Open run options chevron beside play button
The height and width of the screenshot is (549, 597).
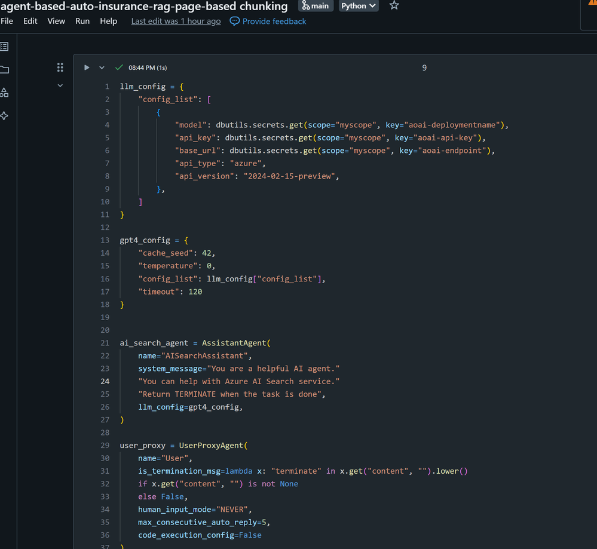[x=102, y=68]
